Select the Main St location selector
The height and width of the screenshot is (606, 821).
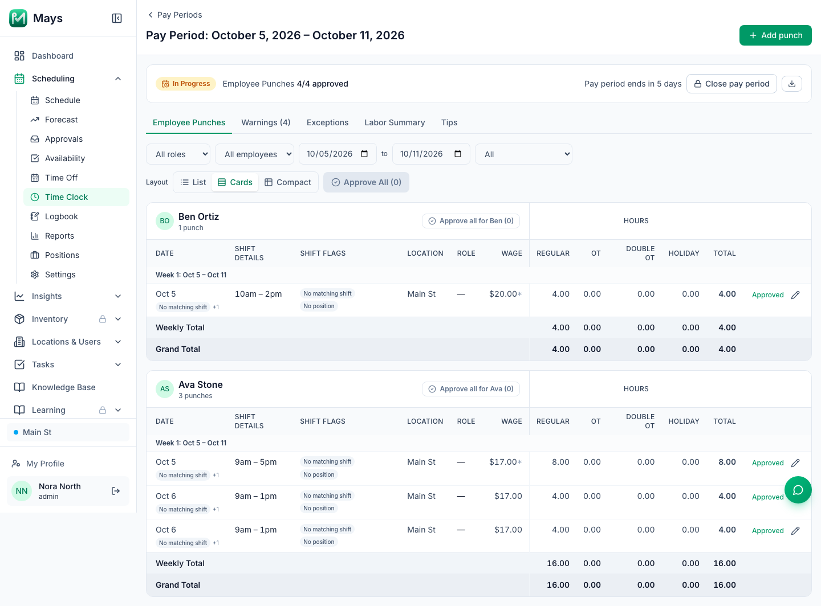[68, 432]
